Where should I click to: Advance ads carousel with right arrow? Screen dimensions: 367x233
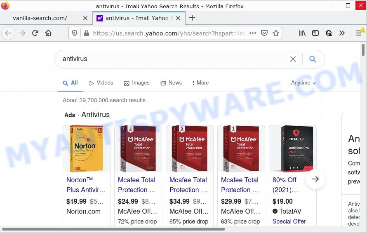click(315, 179)
